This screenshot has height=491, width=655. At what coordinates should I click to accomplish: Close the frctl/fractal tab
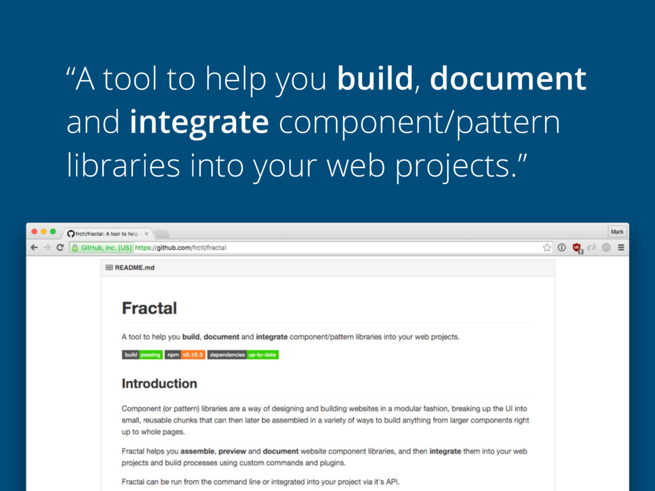(x=146, y=234)
